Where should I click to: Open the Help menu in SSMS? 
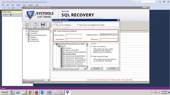pyautogui.click(x=37, y=5)
